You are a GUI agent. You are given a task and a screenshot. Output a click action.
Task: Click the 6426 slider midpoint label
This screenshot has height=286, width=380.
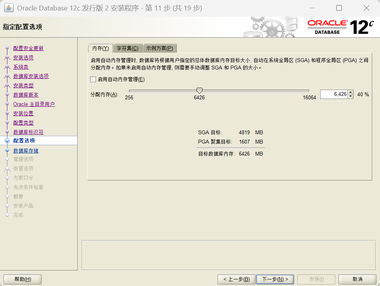tap(199, 97)
